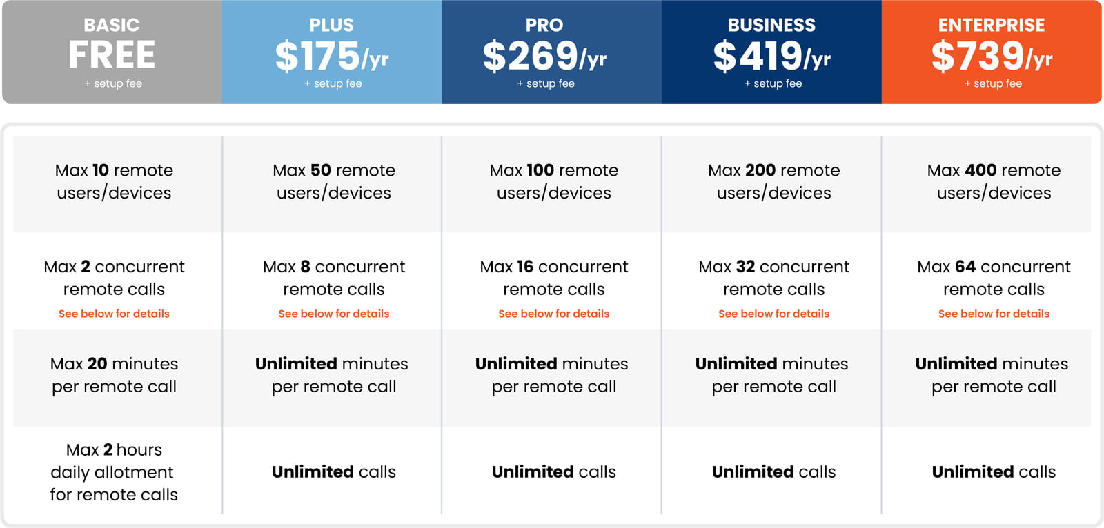This screenshot has width=1104, height=528.
Task: Select the PLUS $175/yr plan header
Action: (332, 52)
